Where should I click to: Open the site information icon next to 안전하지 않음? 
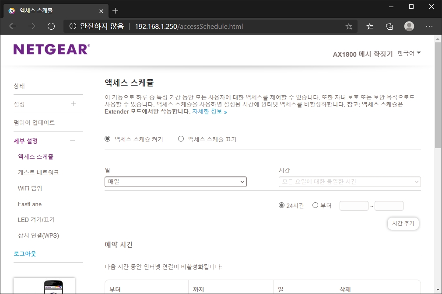73,26
